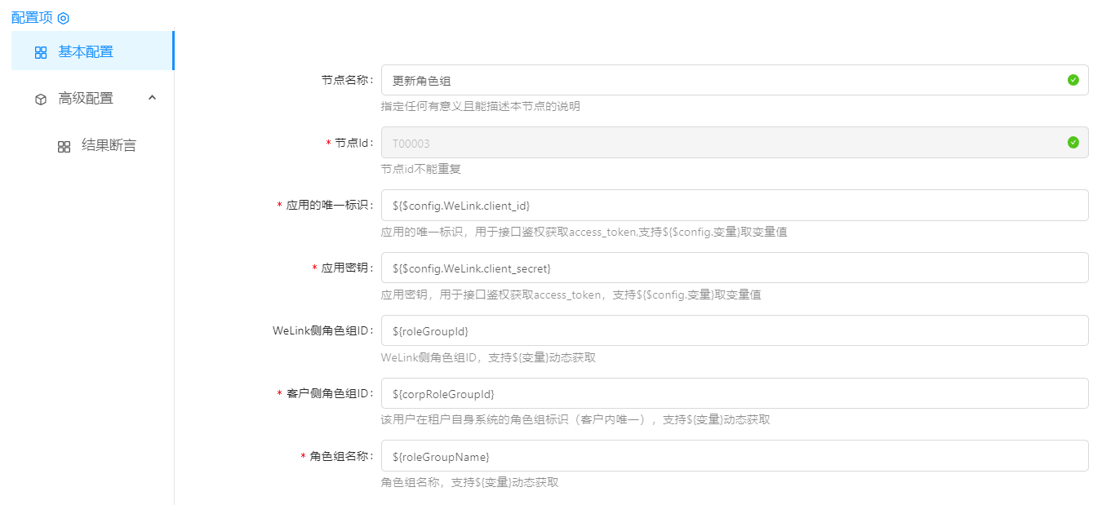Open the 高级配置 menu section
1106x505 pixels.
[x=86, y=98]
